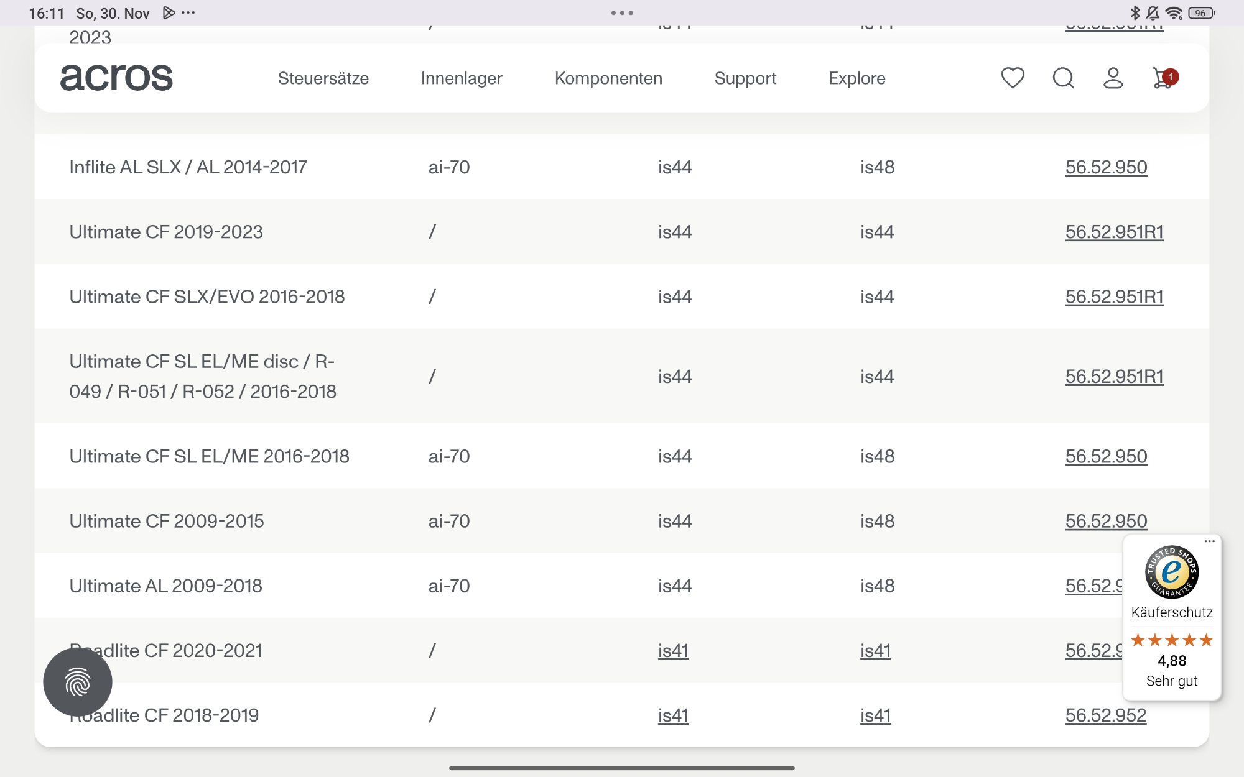Tap the fingerprint sensor icon

(x=77, y=682)
